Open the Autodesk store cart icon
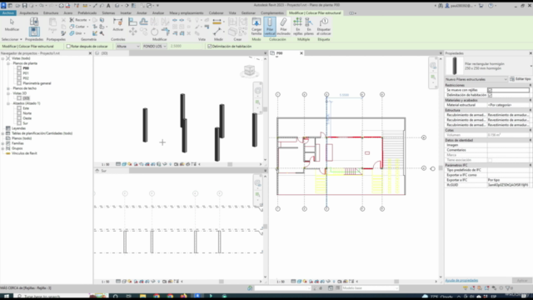 (x=481, y=6)
